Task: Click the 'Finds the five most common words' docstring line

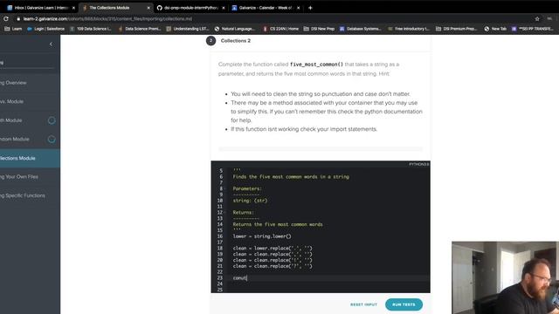Action: 291,176
